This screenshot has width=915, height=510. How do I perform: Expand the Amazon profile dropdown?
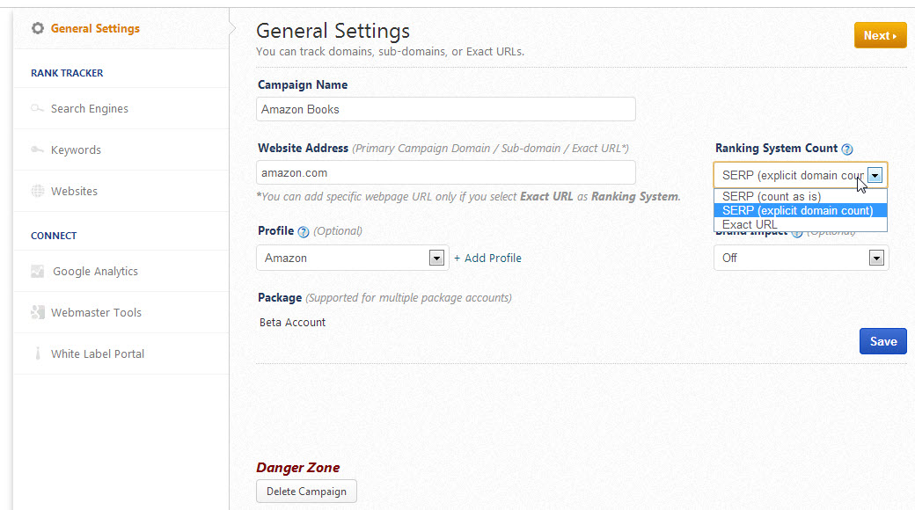pos(436,258)
